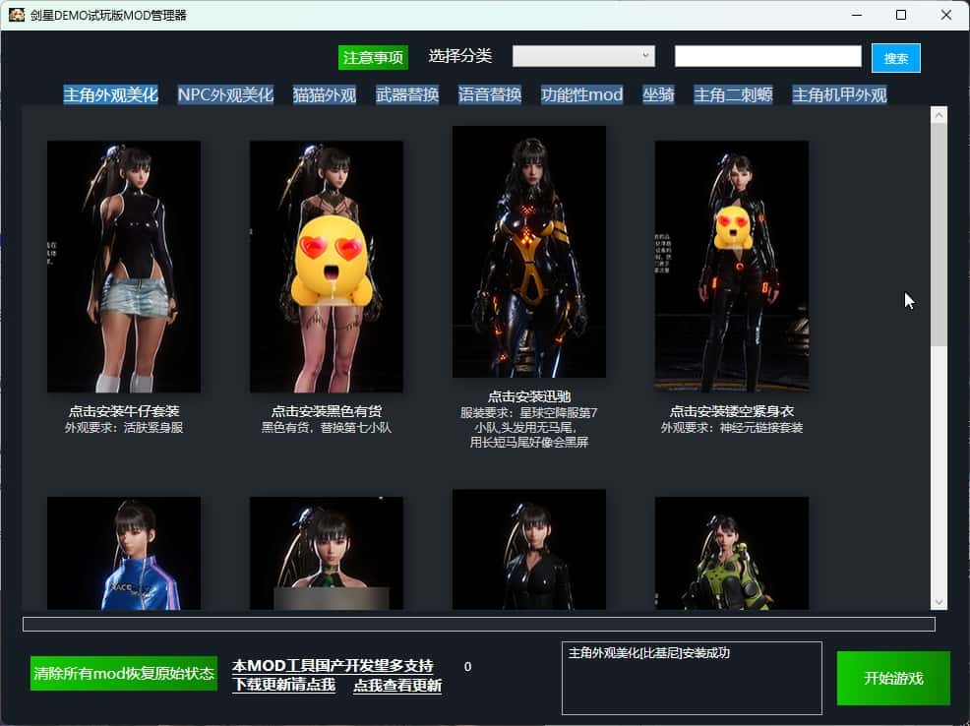Select the second-row black latex suit thumbnail
Viewport: 970px width, 726px height.
529,550
